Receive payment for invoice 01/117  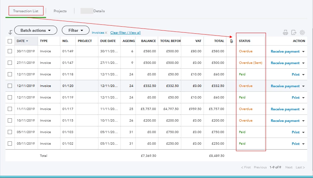(x=285, y=109)
